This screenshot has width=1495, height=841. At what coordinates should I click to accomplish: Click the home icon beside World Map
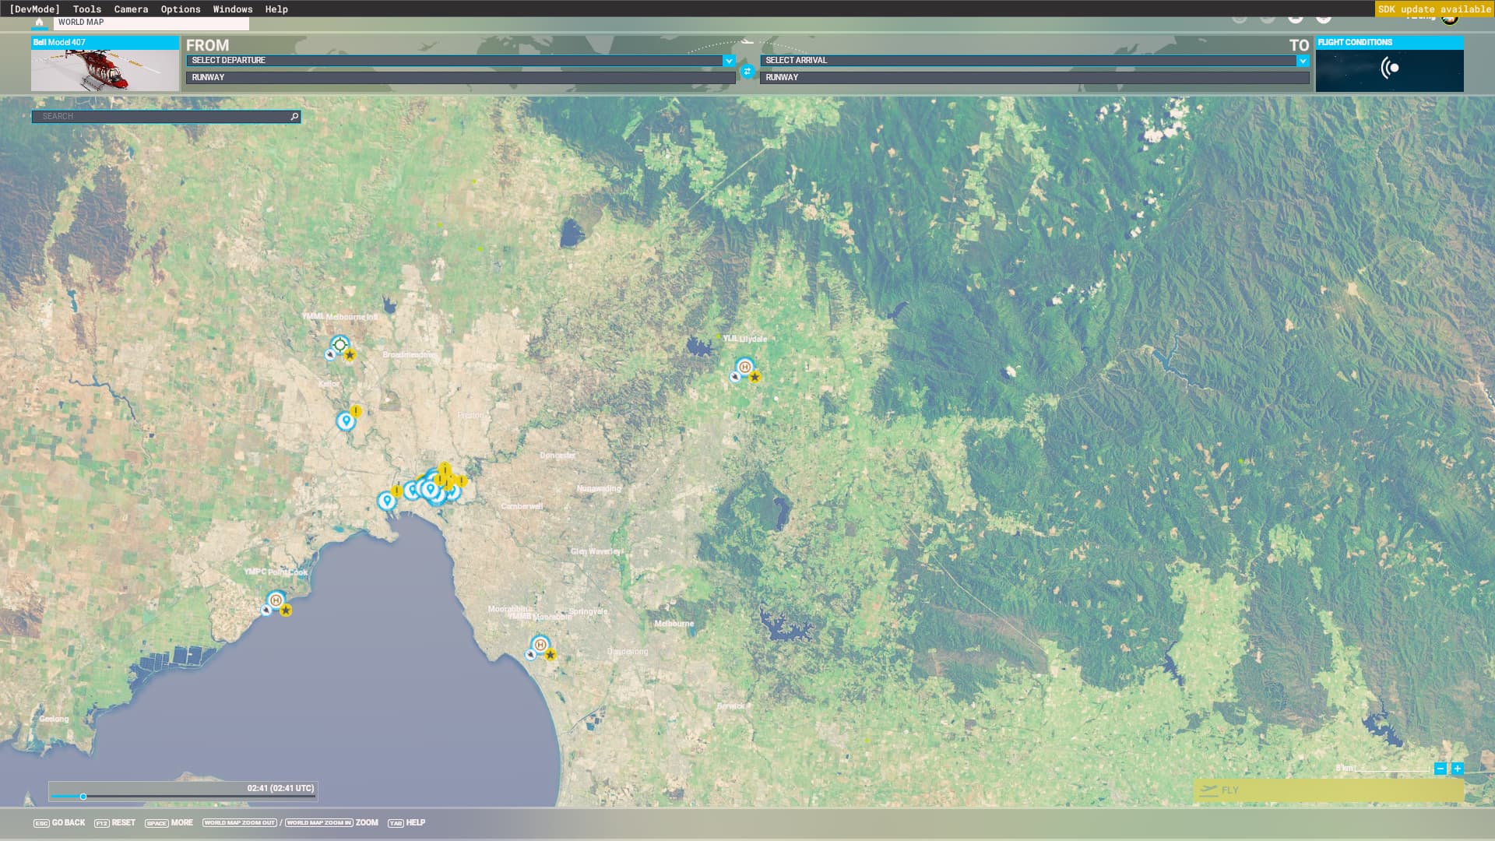pyautogui.click(x=39, y=22)
